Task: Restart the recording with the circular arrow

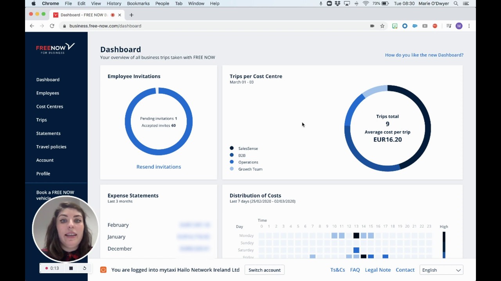Action: [x=84, y=268]
